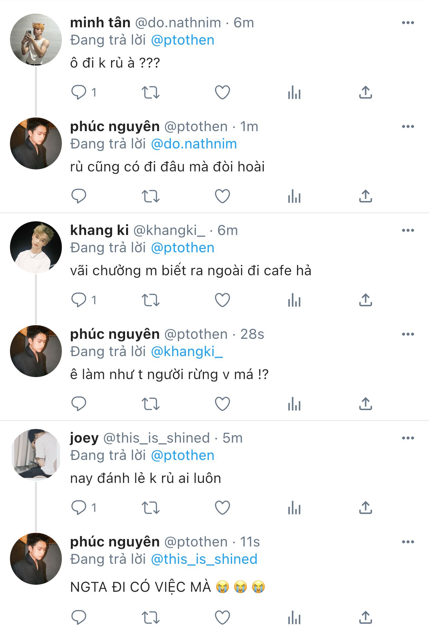Open khang ki's profile picture
This screenshot has width=429, height=631.
pos(36,247)
